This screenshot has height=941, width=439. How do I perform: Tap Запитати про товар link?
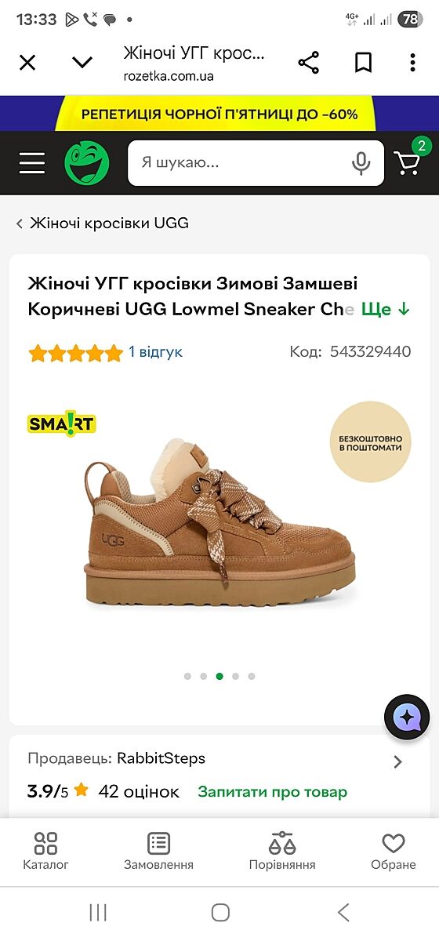click(272, 792)
